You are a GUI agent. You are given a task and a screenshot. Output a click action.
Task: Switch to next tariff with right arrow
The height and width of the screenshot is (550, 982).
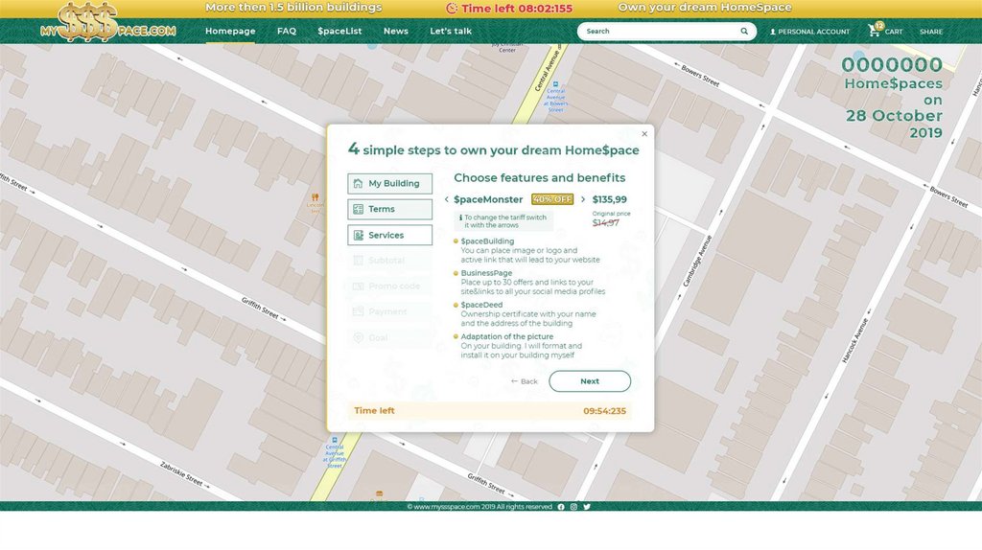(x=583, y=199)
